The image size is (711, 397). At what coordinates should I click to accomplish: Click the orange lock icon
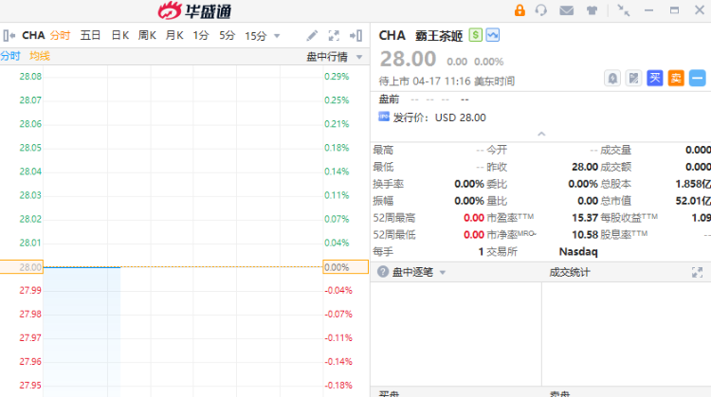520,10
